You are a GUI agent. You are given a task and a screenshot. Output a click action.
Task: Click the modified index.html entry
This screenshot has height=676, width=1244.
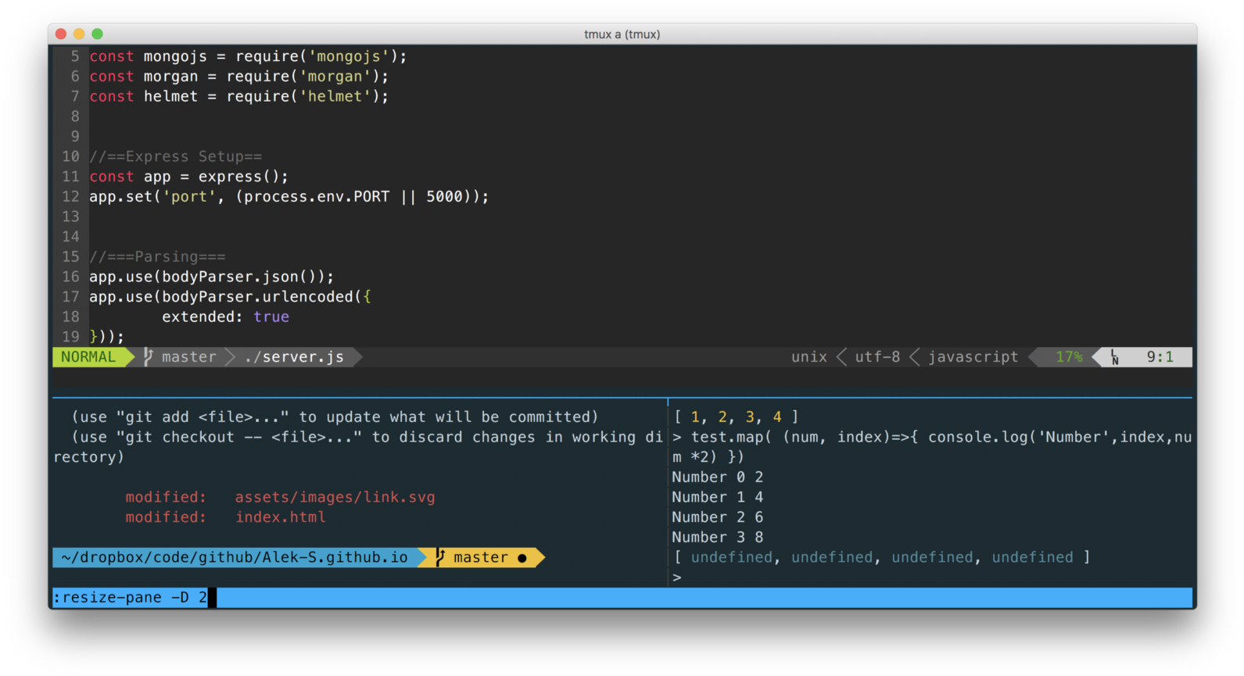(280, 517)
